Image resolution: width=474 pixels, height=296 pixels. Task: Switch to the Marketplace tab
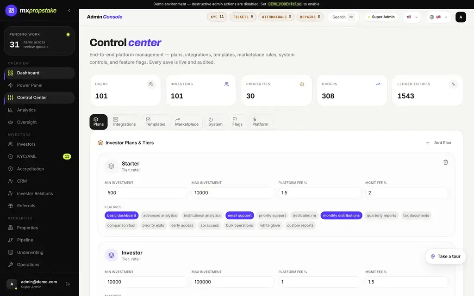(x=187, y=122)
